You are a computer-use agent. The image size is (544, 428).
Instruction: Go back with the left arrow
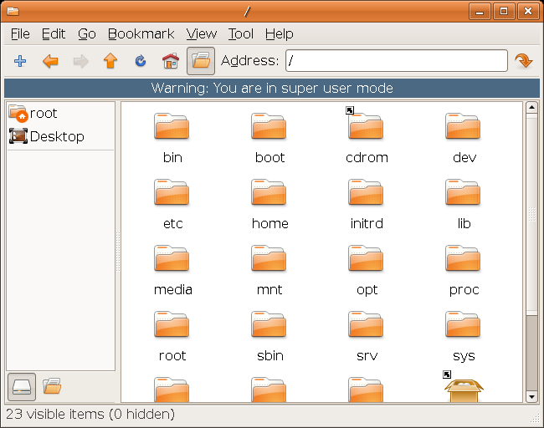click(50, 61)
